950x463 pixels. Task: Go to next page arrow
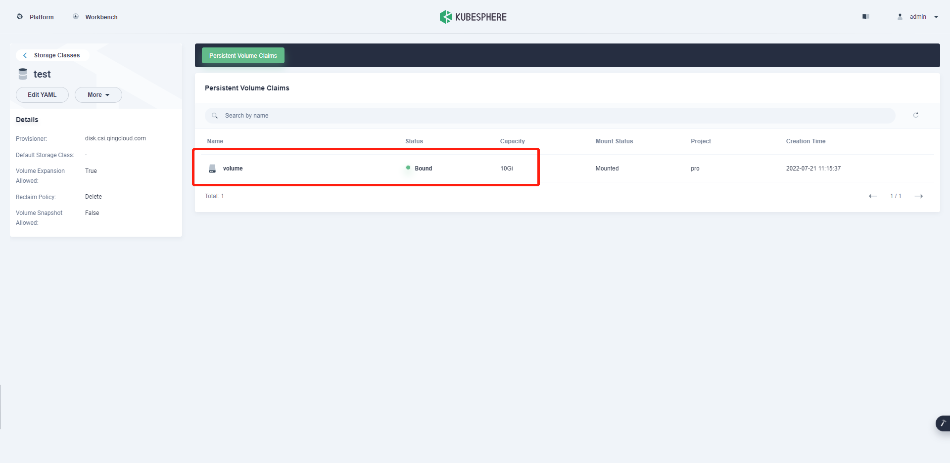tap(919, 196)
